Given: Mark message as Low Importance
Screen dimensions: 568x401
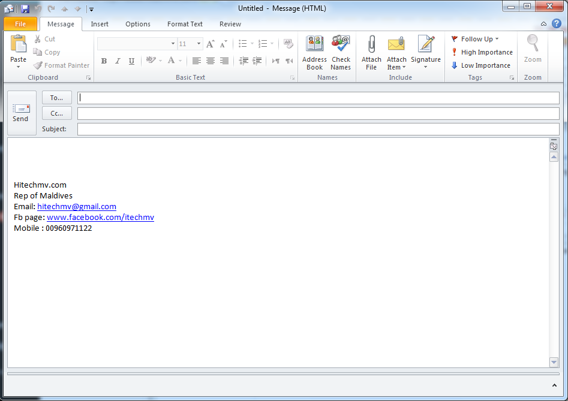Looking at the screenshot, I should pos(480,65).
